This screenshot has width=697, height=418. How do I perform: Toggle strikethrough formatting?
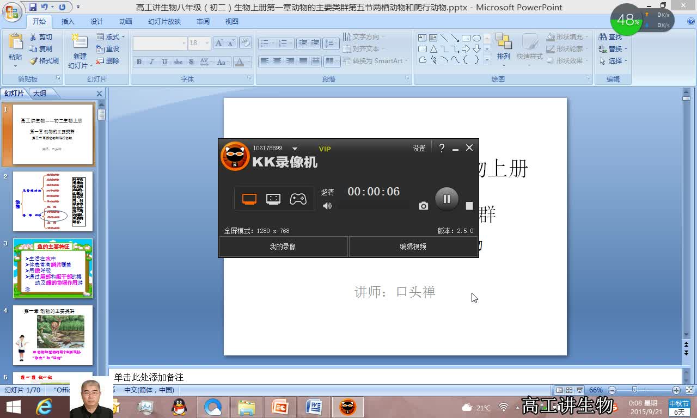178,62
